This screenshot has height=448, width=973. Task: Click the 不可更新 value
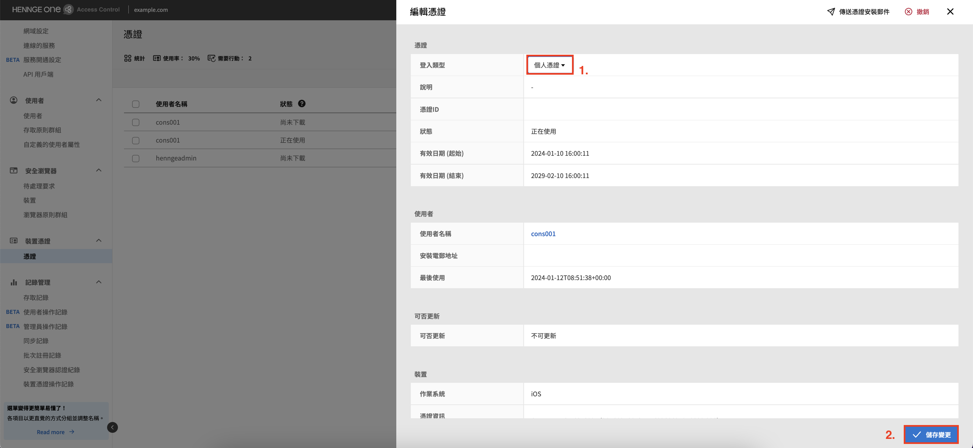(544, 336)
